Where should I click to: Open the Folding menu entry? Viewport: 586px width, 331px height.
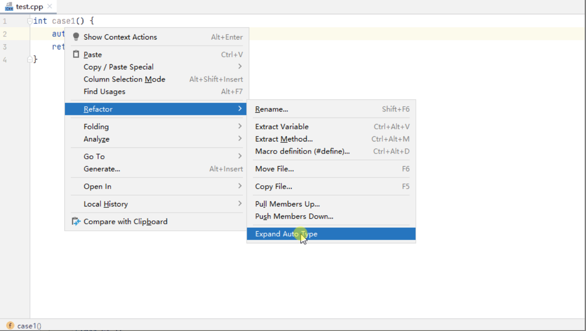pos(157,127)
